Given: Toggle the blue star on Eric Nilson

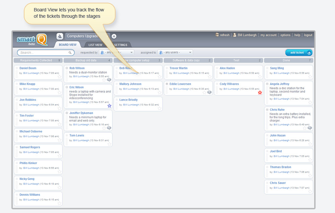Looking at the screenshot, I should pos(109,105).
